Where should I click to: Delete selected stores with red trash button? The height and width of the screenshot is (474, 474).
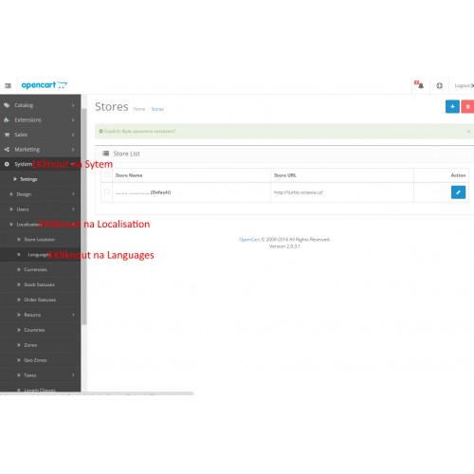[467, 106]
